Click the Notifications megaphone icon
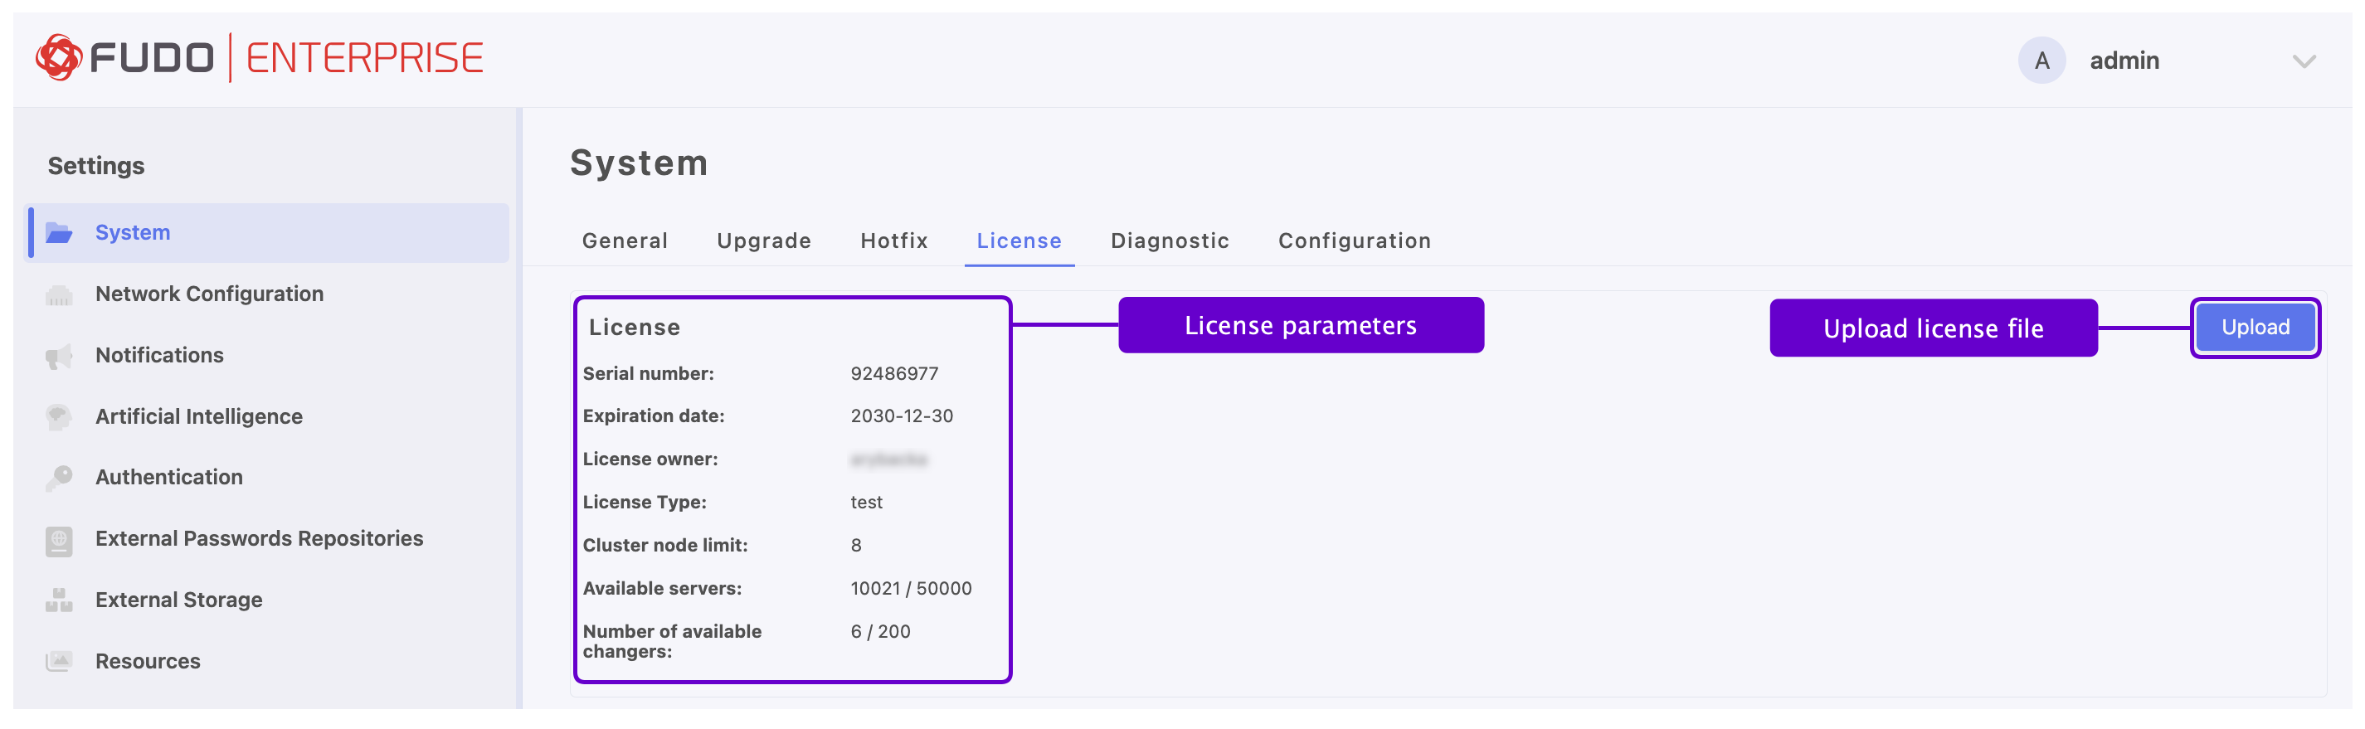2365x729 pixels. click(x=59, y=357)
